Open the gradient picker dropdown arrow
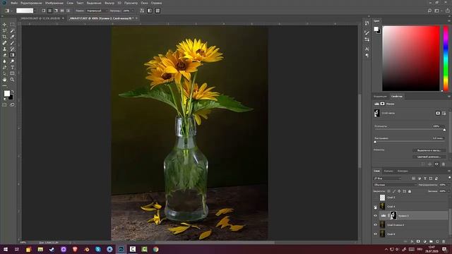 click(35, 11)
